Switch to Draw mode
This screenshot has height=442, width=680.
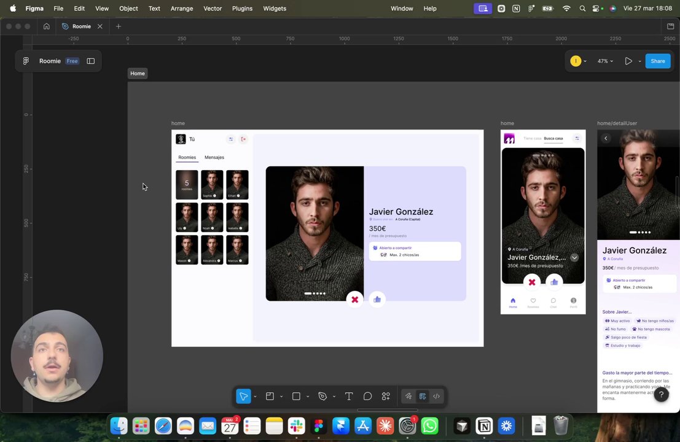pos(408,397)
